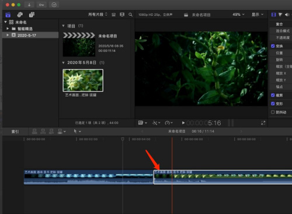
Task: Click the 旋转 rotation row
Action: click(x=281, y=60)
